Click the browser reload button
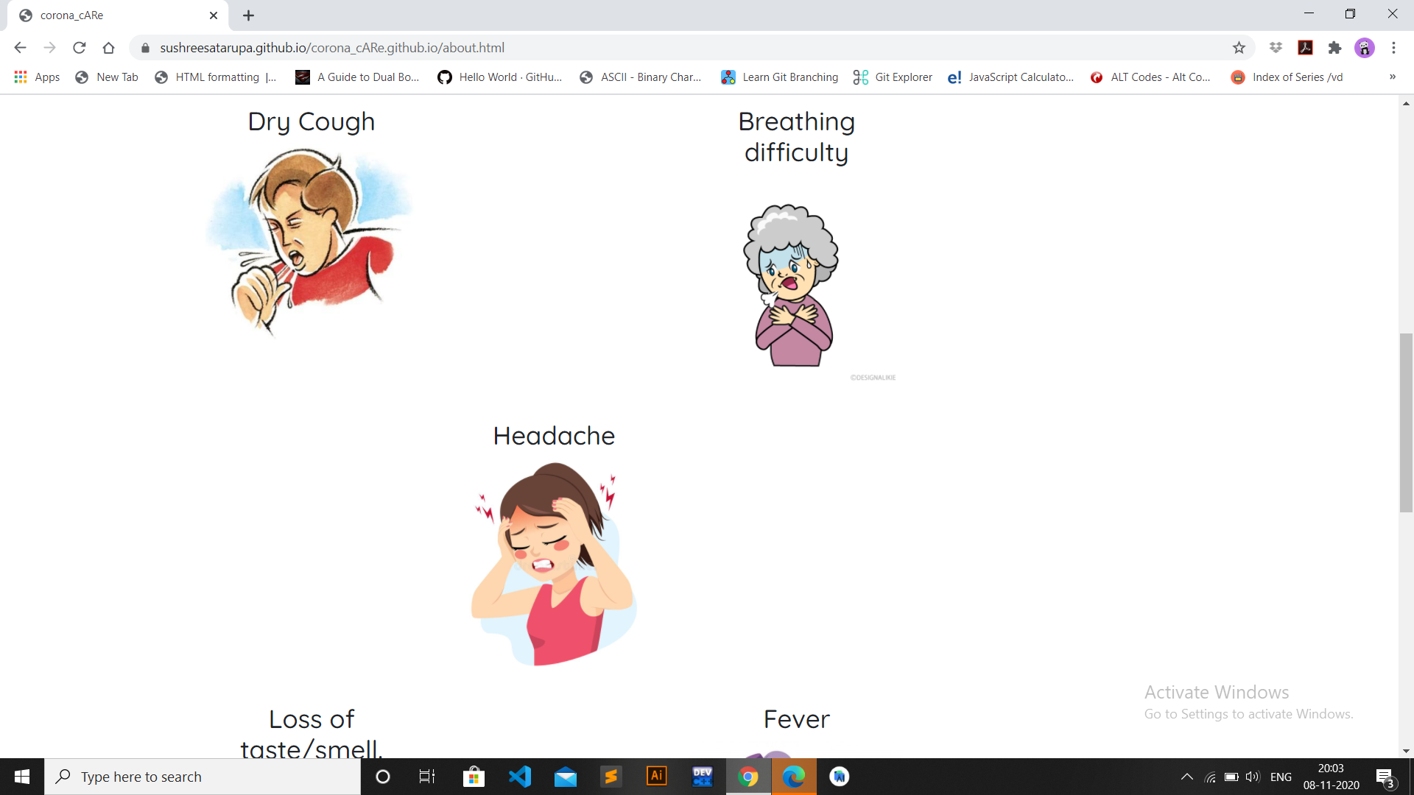 (80, 48)
